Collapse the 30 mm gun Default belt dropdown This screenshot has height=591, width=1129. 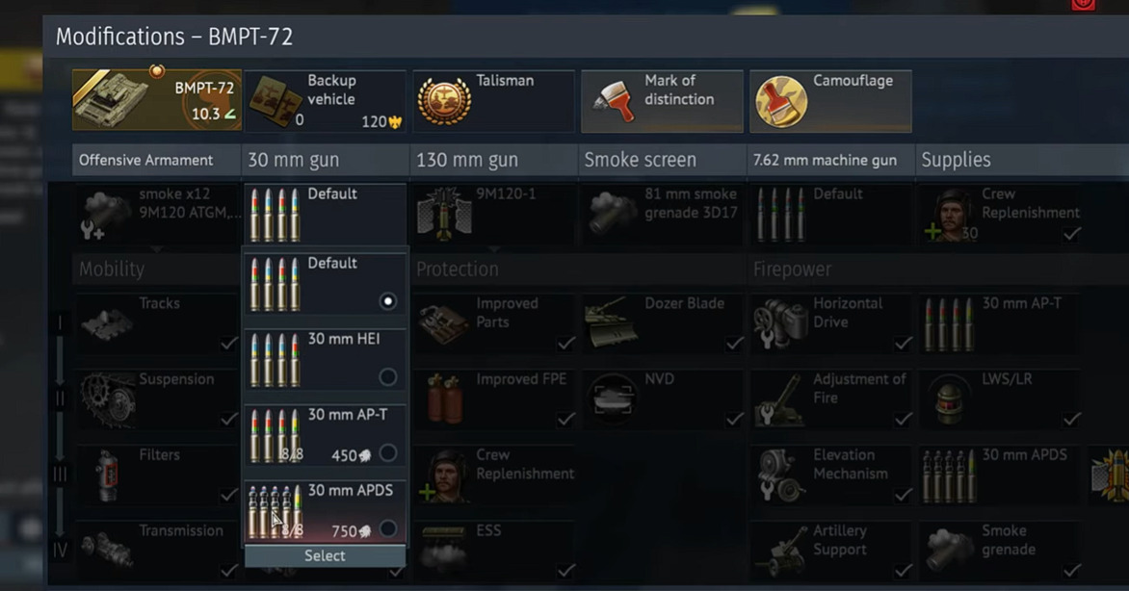click(325, 215)
